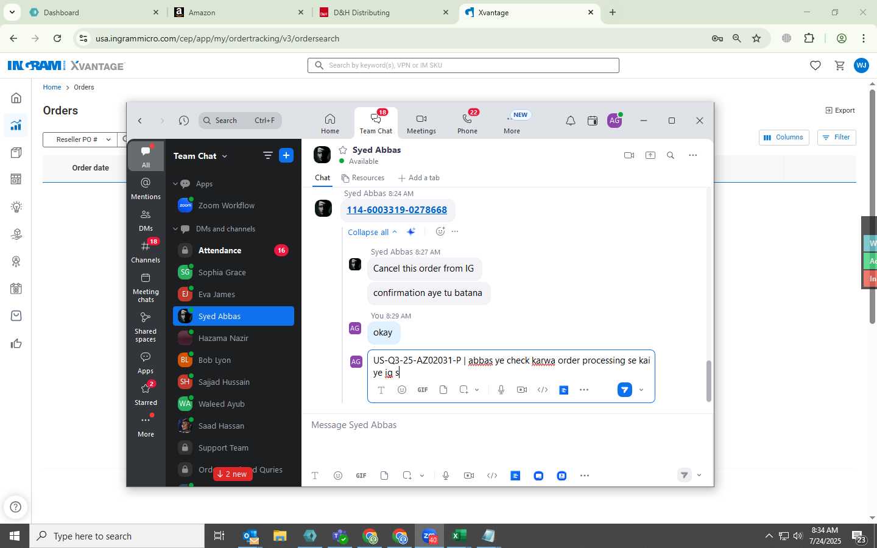Go back using Zoom back arrow

pos(140,121)
